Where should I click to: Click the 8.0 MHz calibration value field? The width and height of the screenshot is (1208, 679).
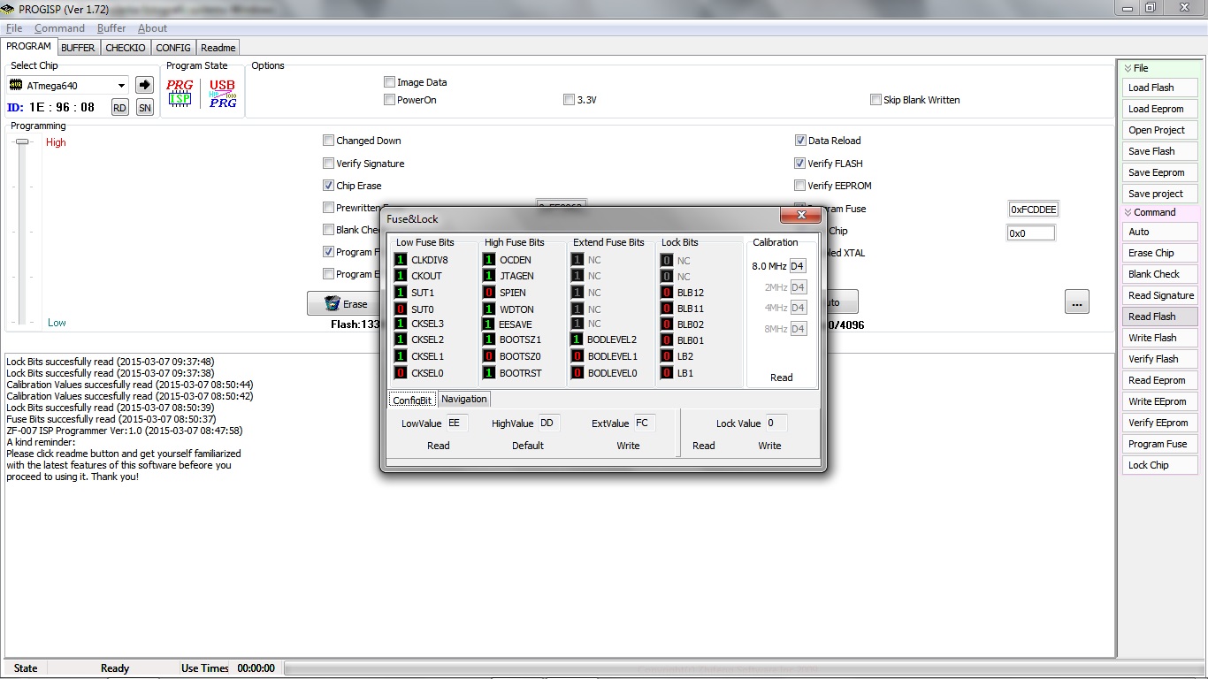[x=798, y=266]
